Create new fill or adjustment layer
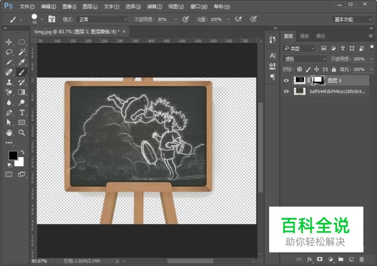Screen dimensions: 377x266 (330, 259)
